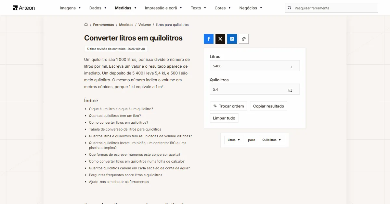Open the source unit Litros dropdown
Screen dimensions: 390x204
point(234,140)
